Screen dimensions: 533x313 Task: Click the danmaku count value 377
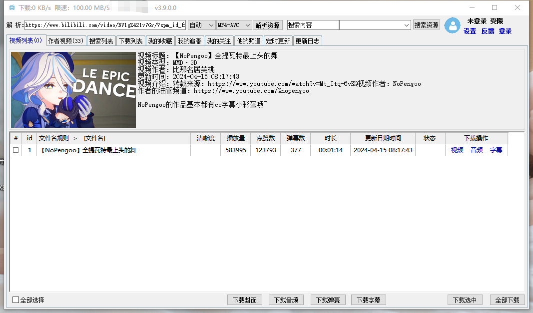[295, 150]
